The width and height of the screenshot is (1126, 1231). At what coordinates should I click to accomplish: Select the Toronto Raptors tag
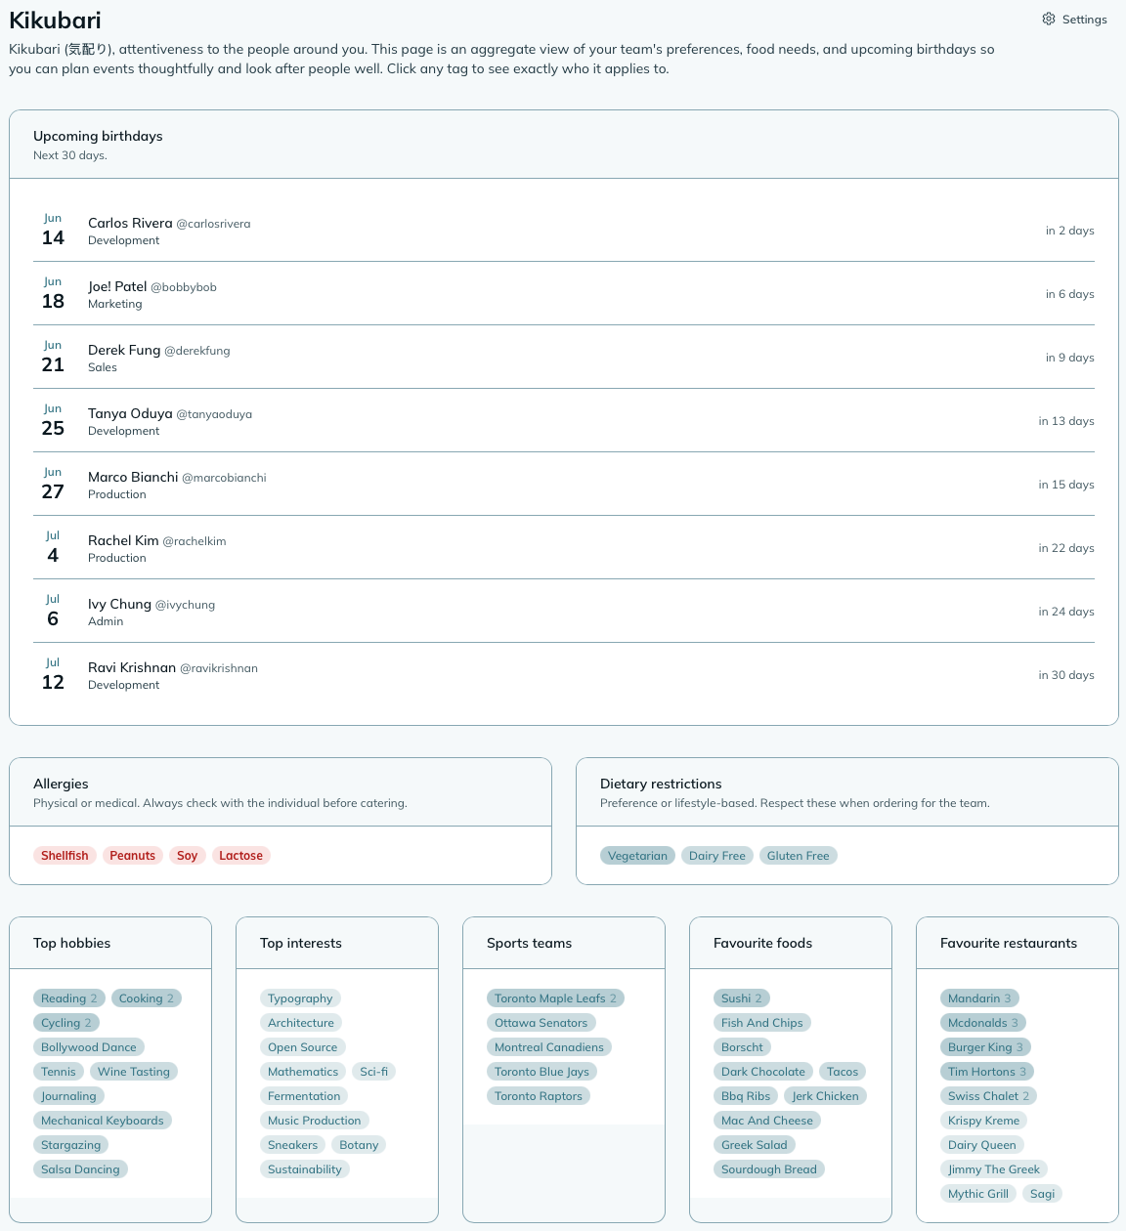(539, 1096)
